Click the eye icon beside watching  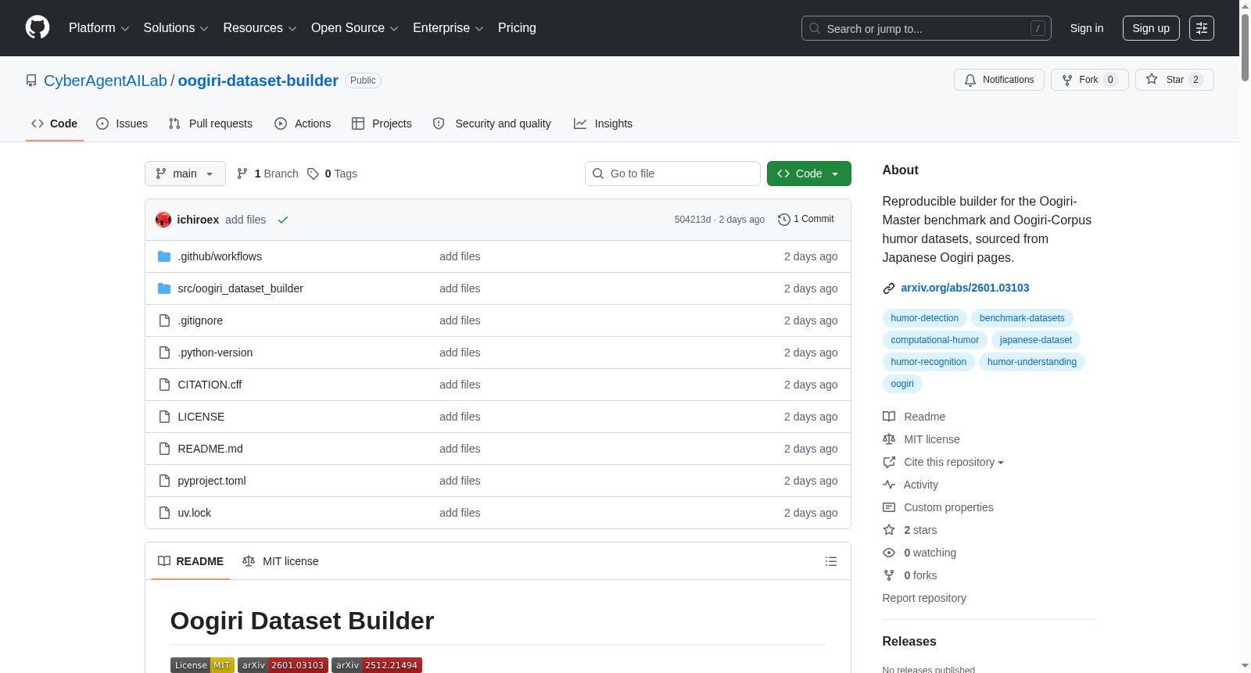pyautogui.click(x=889, y=553)
